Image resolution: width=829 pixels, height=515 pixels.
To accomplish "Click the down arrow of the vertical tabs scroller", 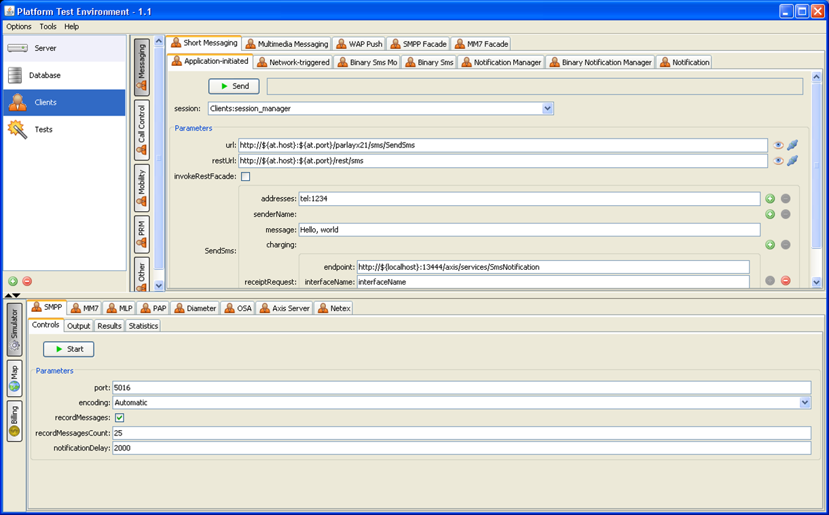I will [x=159, y=286].
